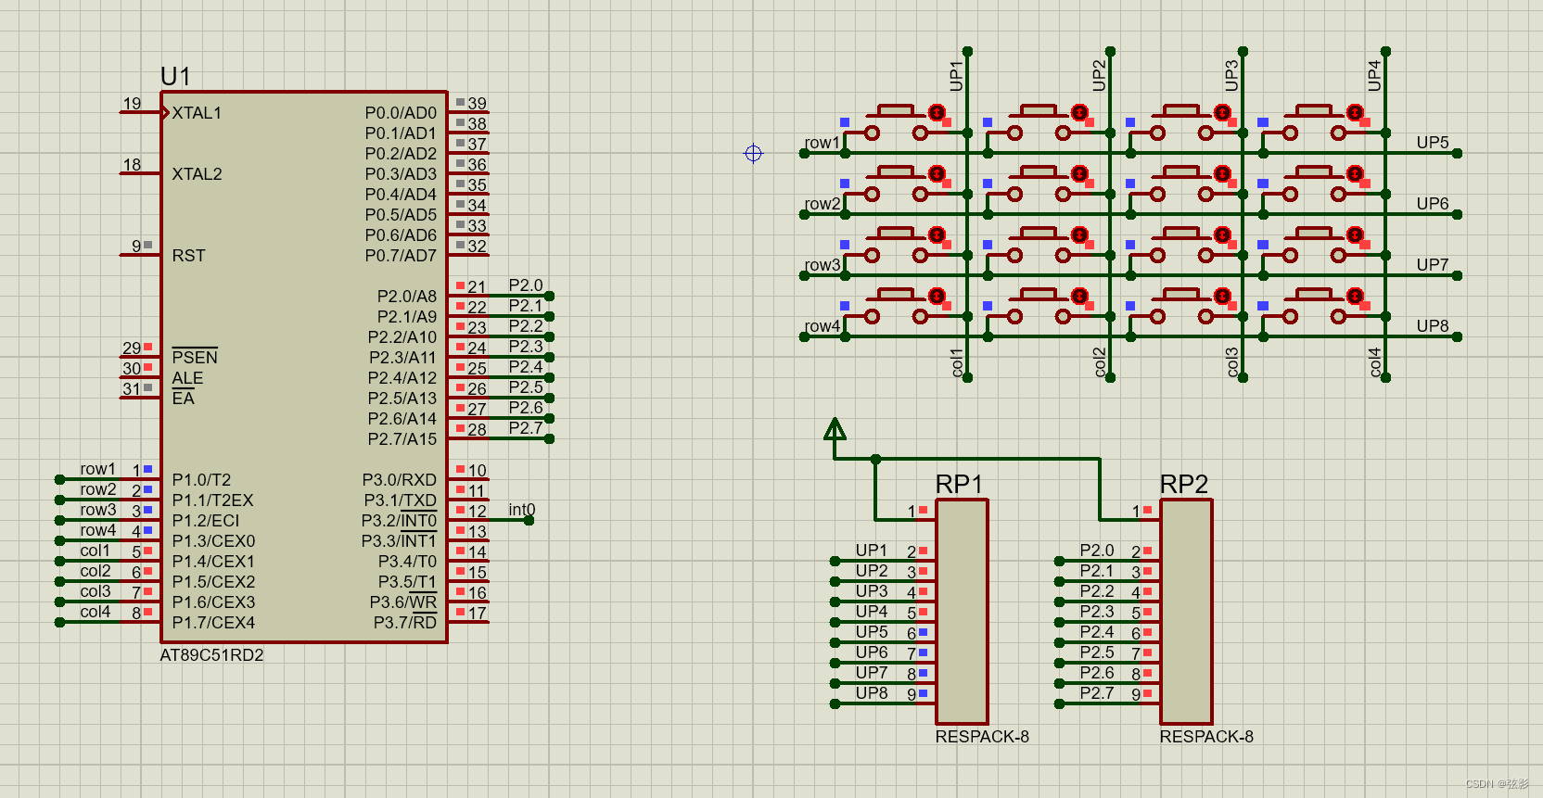Click pin number 19 at XTAL1
Image resolution: width=1543 pixels, height=798 pixels.
coord(132,104)
